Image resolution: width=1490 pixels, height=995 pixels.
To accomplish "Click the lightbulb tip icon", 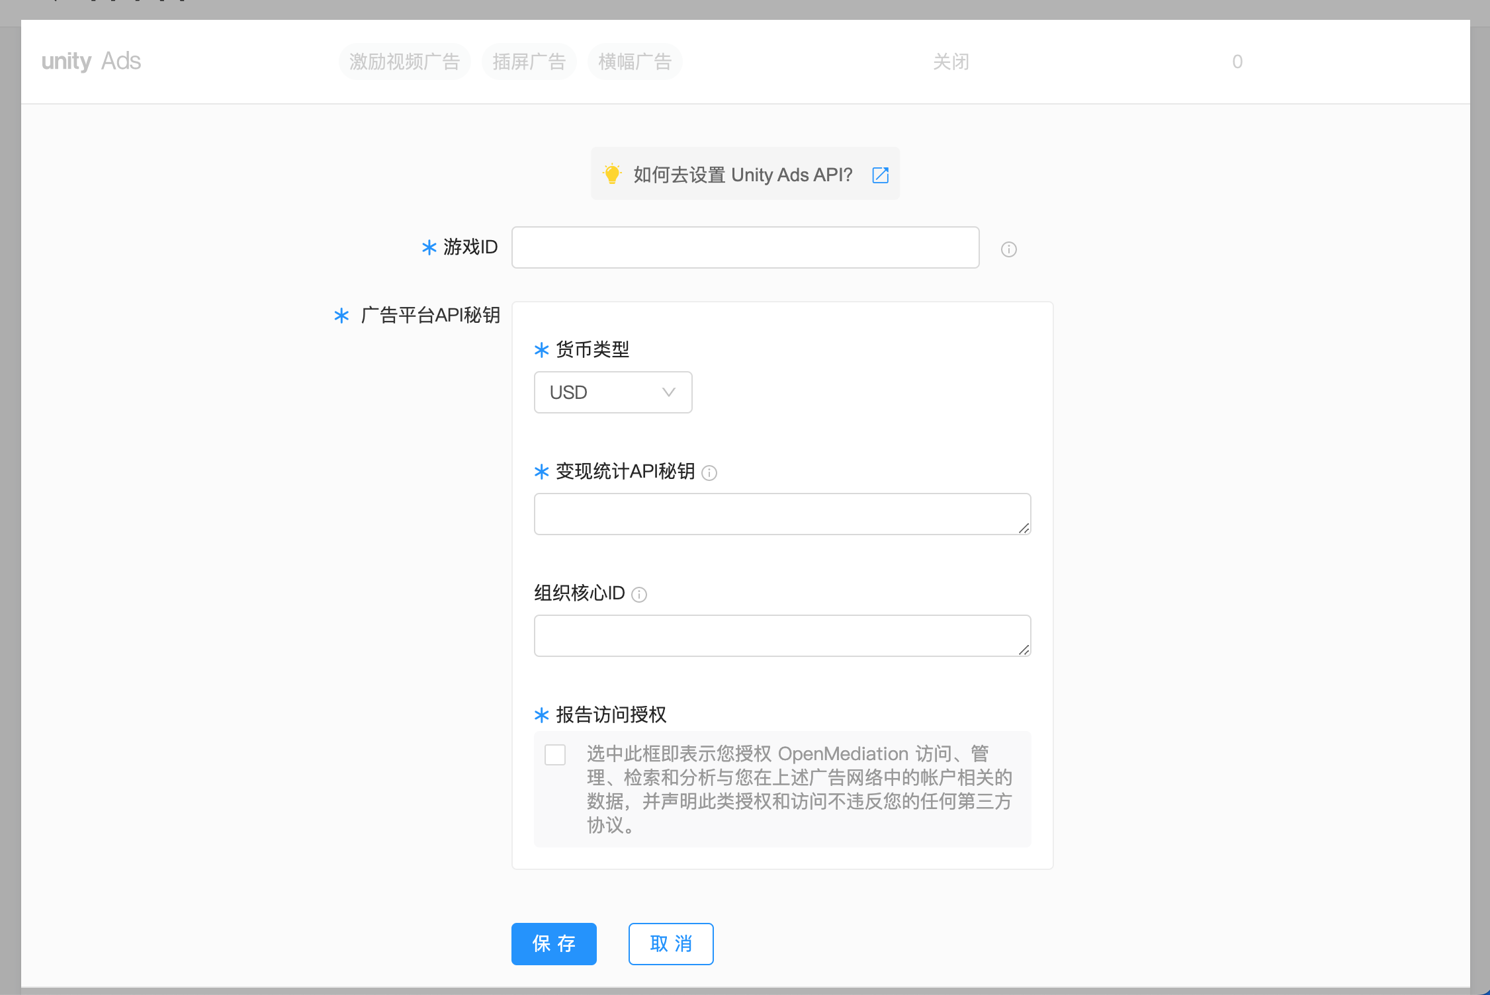I will [612, 174].
